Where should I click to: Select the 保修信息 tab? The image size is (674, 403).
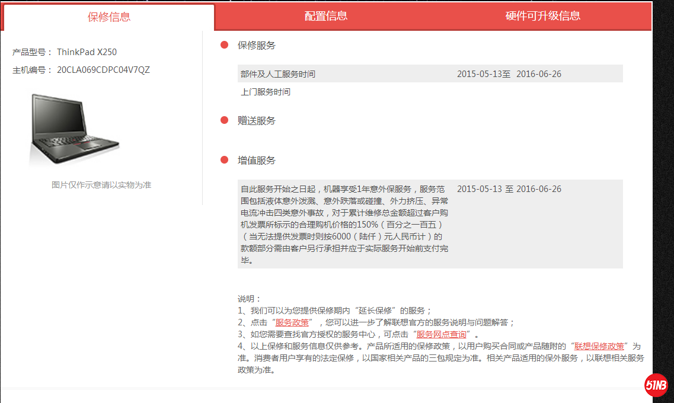tap(109, 17)
